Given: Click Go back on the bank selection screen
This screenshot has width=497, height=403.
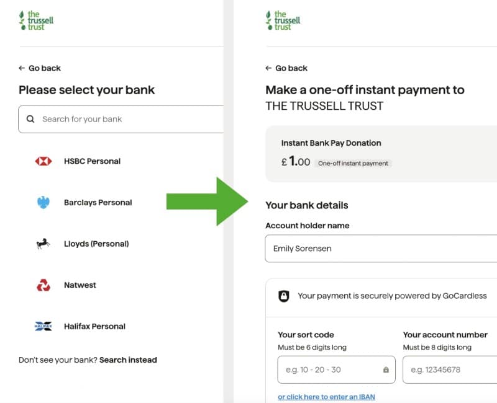Looking at the screenshot, I should (40, 68).
